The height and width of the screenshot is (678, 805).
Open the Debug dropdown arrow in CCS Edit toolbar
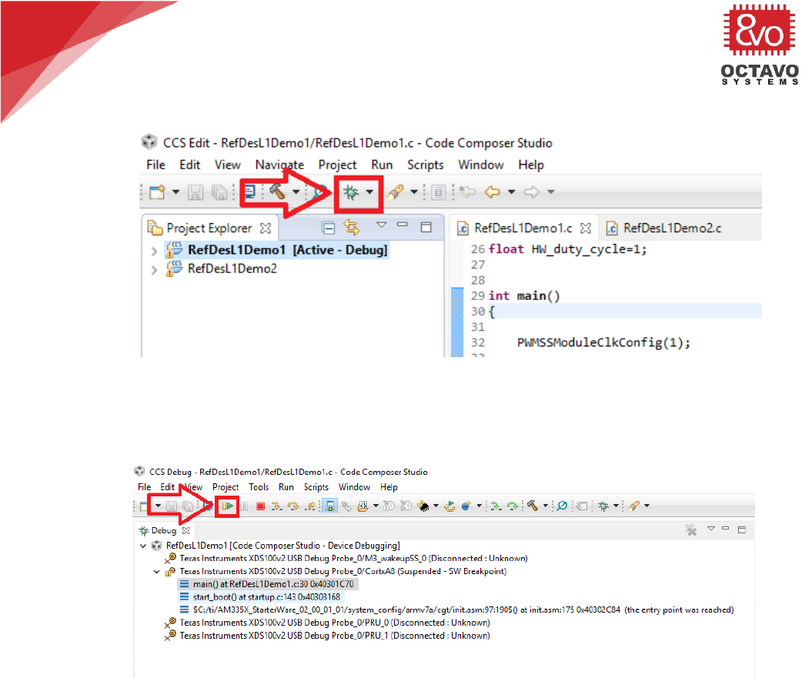click(x=369, y=192)
